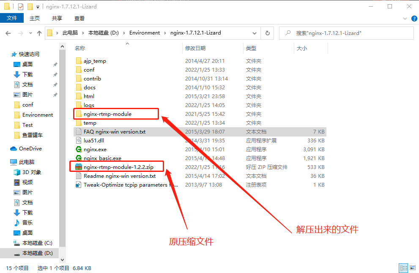
Task: Open 快速访问 in the navigation pane
Action: (29, 54)
